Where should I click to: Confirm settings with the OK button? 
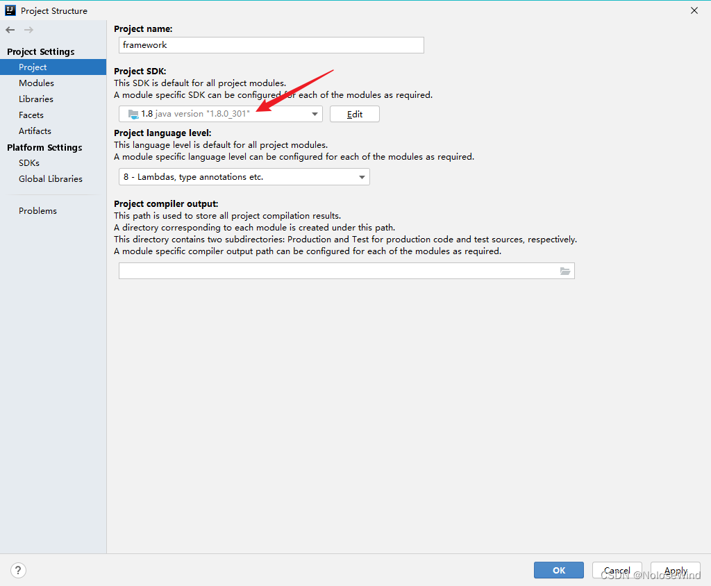(558, 570)
